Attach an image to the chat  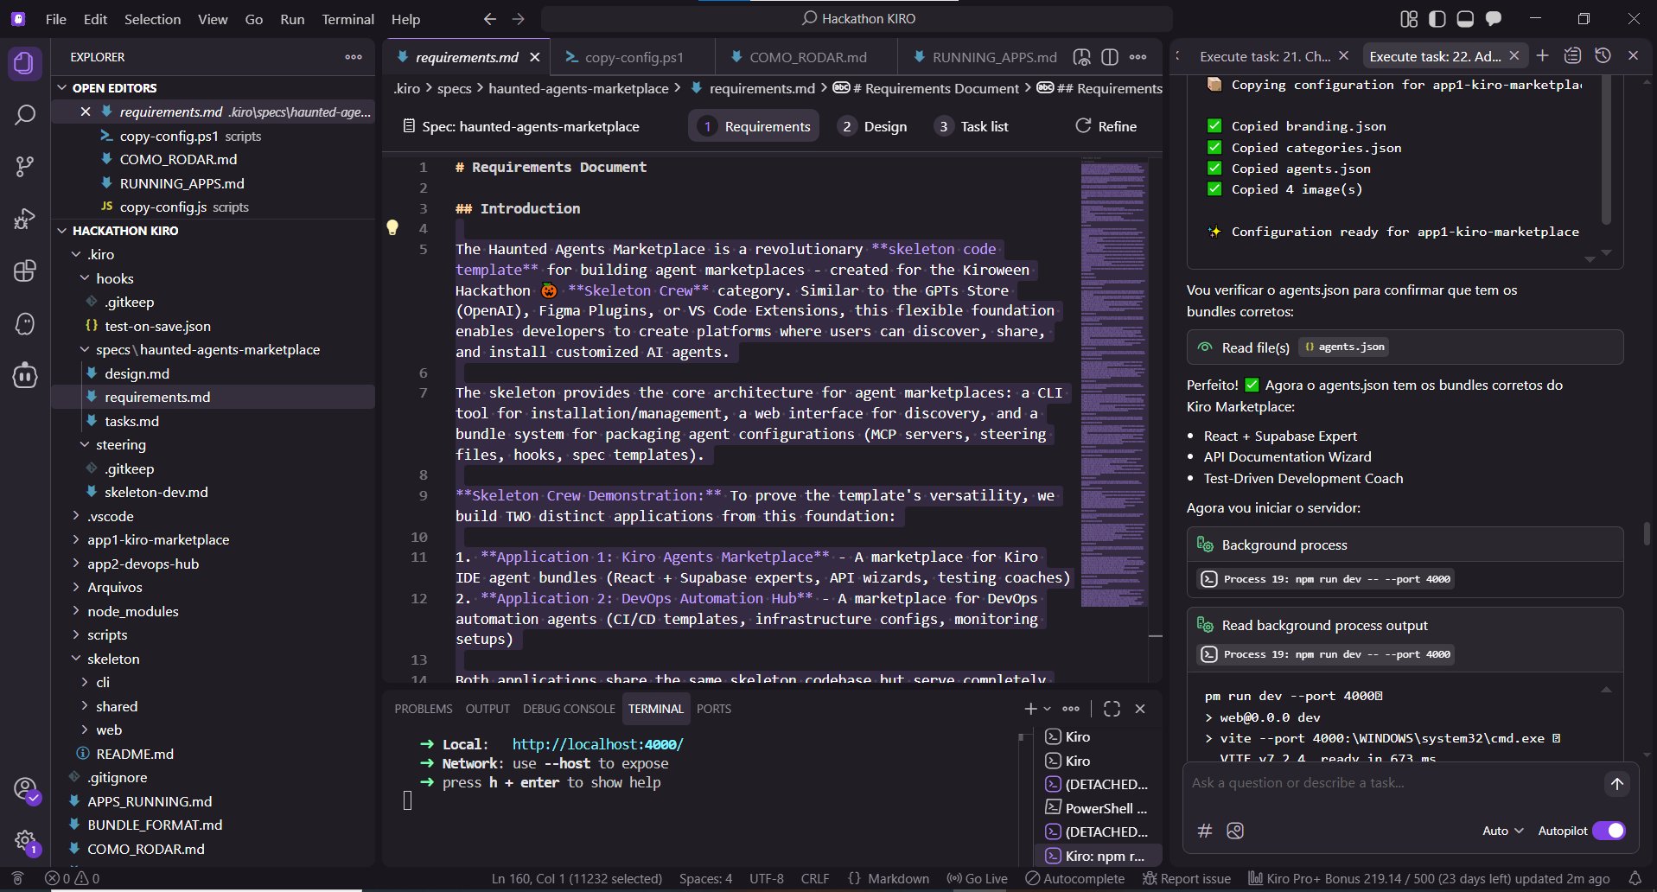coord(1235,831)
